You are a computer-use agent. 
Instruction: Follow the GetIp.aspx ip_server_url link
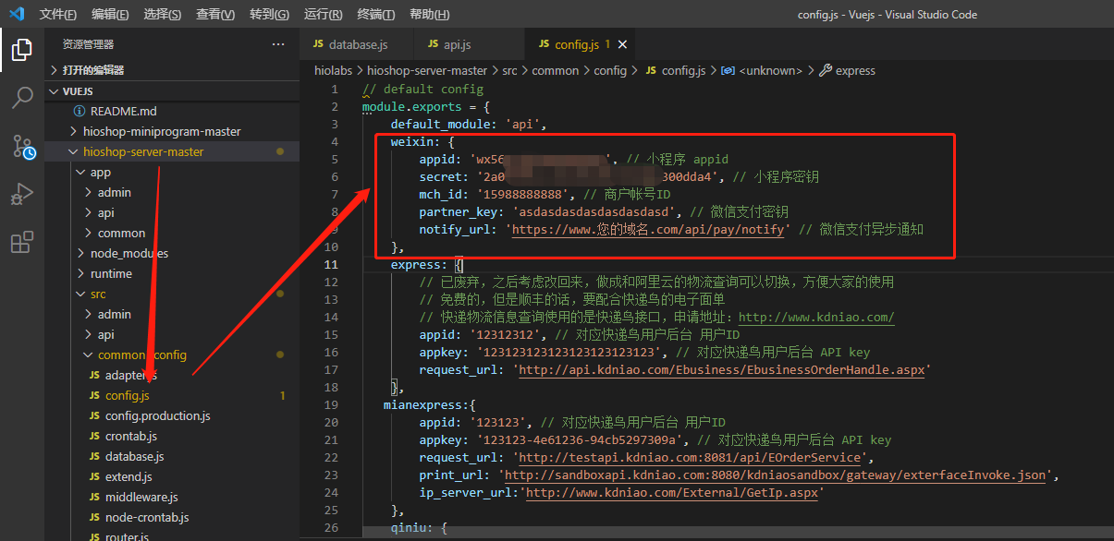point(671,492)
